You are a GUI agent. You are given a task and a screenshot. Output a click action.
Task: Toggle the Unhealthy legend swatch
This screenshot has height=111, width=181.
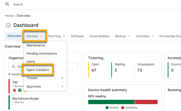123,107
